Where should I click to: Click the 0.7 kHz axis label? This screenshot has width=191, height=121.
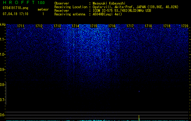[x=2, y=100]
